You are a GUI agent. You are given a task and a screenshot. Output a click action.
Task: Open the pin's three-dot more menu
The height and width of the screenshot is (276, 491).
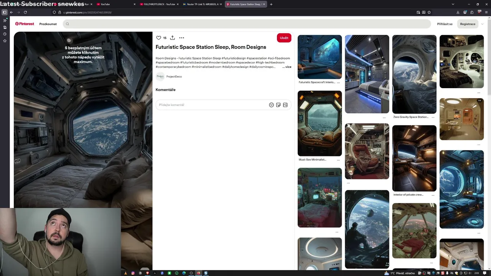181,38
